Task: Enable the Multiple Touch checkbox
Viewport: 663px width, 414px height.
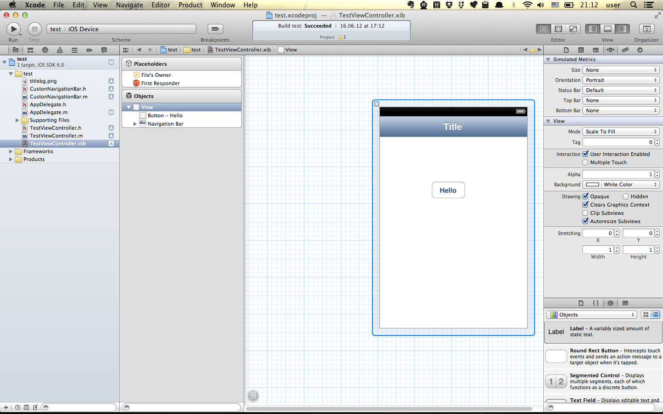Action: (585, 162)
